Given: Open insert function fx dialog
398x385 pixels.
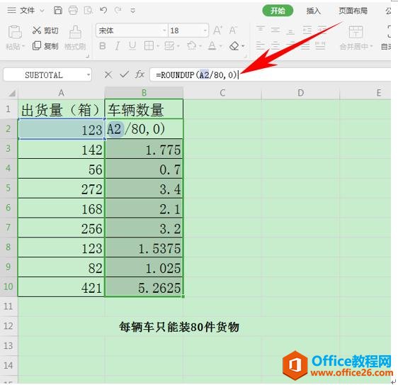Looking at the screenshot, I should (x=140, y=74).
